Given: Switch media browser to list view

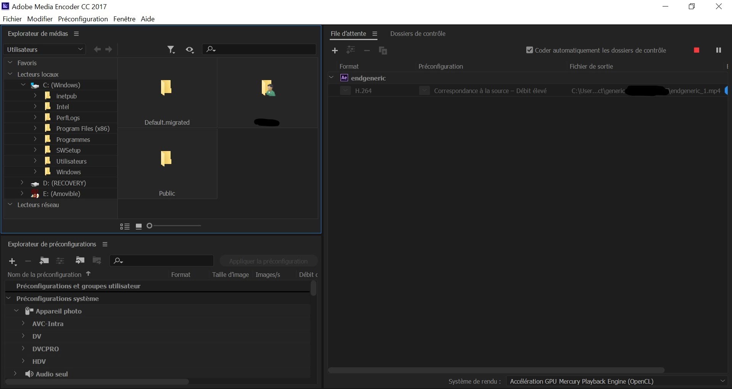Looking at the screenshot, I should pos(125,227).
